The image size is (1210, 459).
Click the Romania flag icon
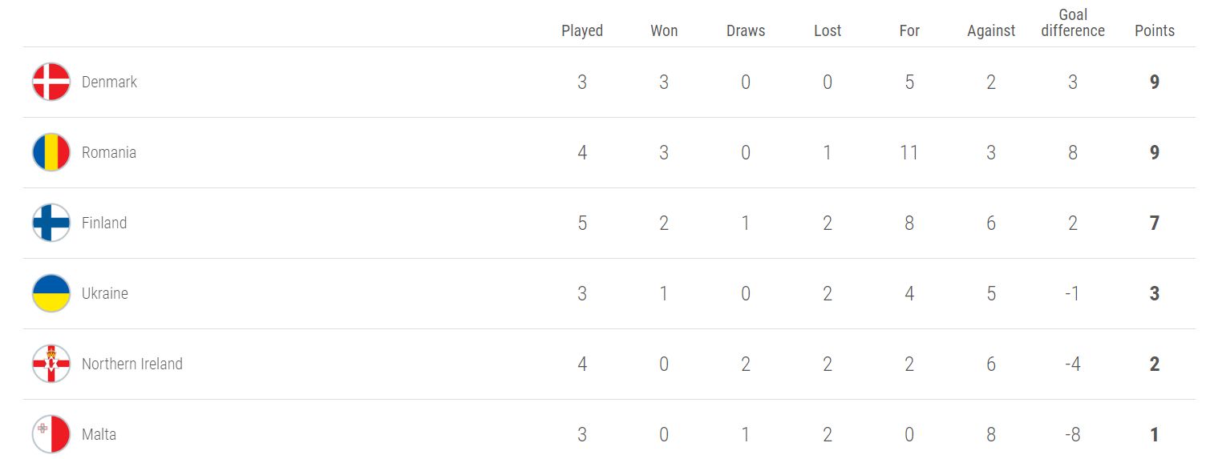pos(51,152)
